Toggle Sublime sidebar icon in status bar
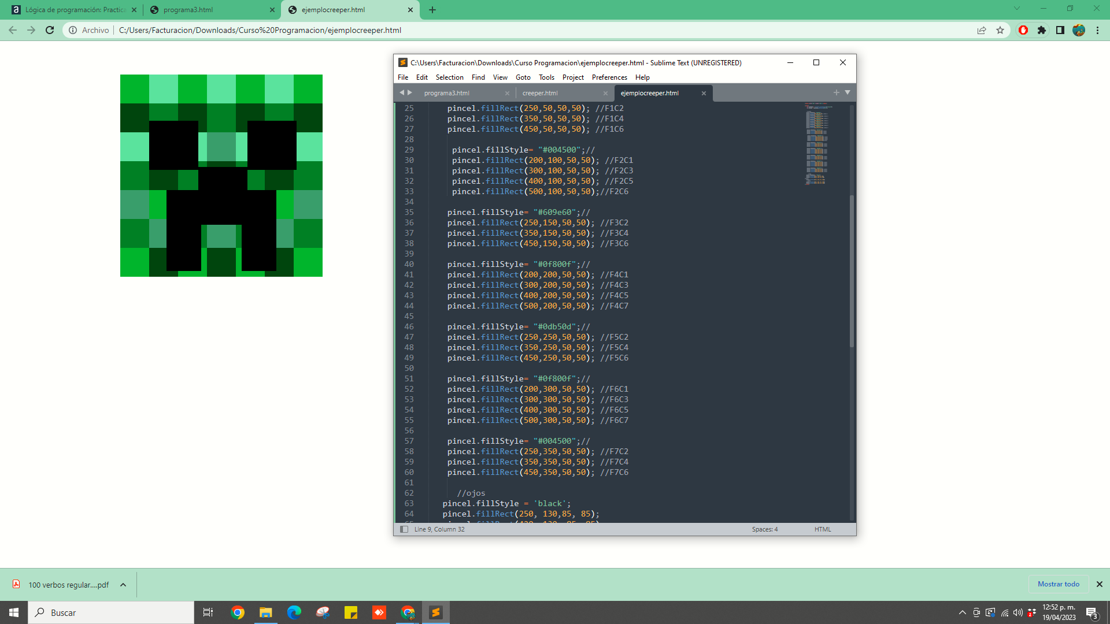This screenshot has width=1110, height=624. [x=404, y=529]
